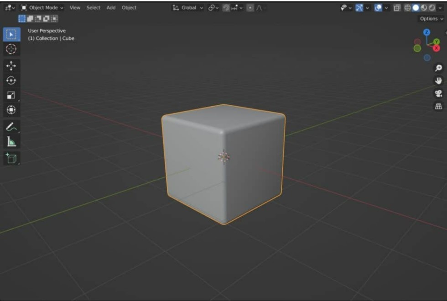Open the Add menu
Viewport: 447px width, 301px height.
click(111, 7)
